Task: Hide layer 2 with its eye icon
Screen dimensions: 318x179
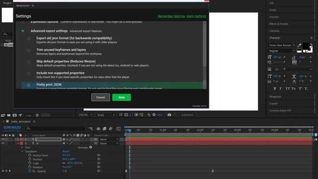Action: pyautogui.click(x=3, y=143)
